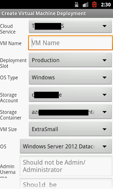This screenshot has height=189, width=113.
Task: Click the arrow on VM Size dropdown
Action: [104, 129]
